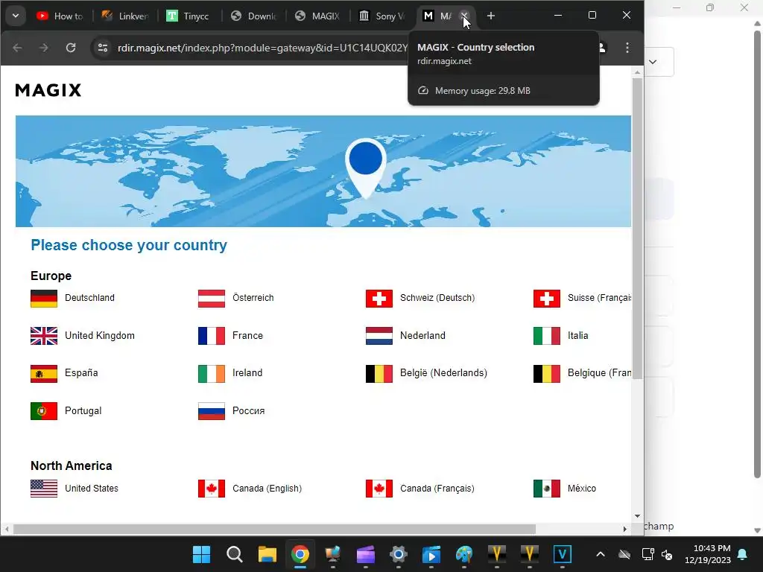Open notification bell in system tray

(743, 554)
